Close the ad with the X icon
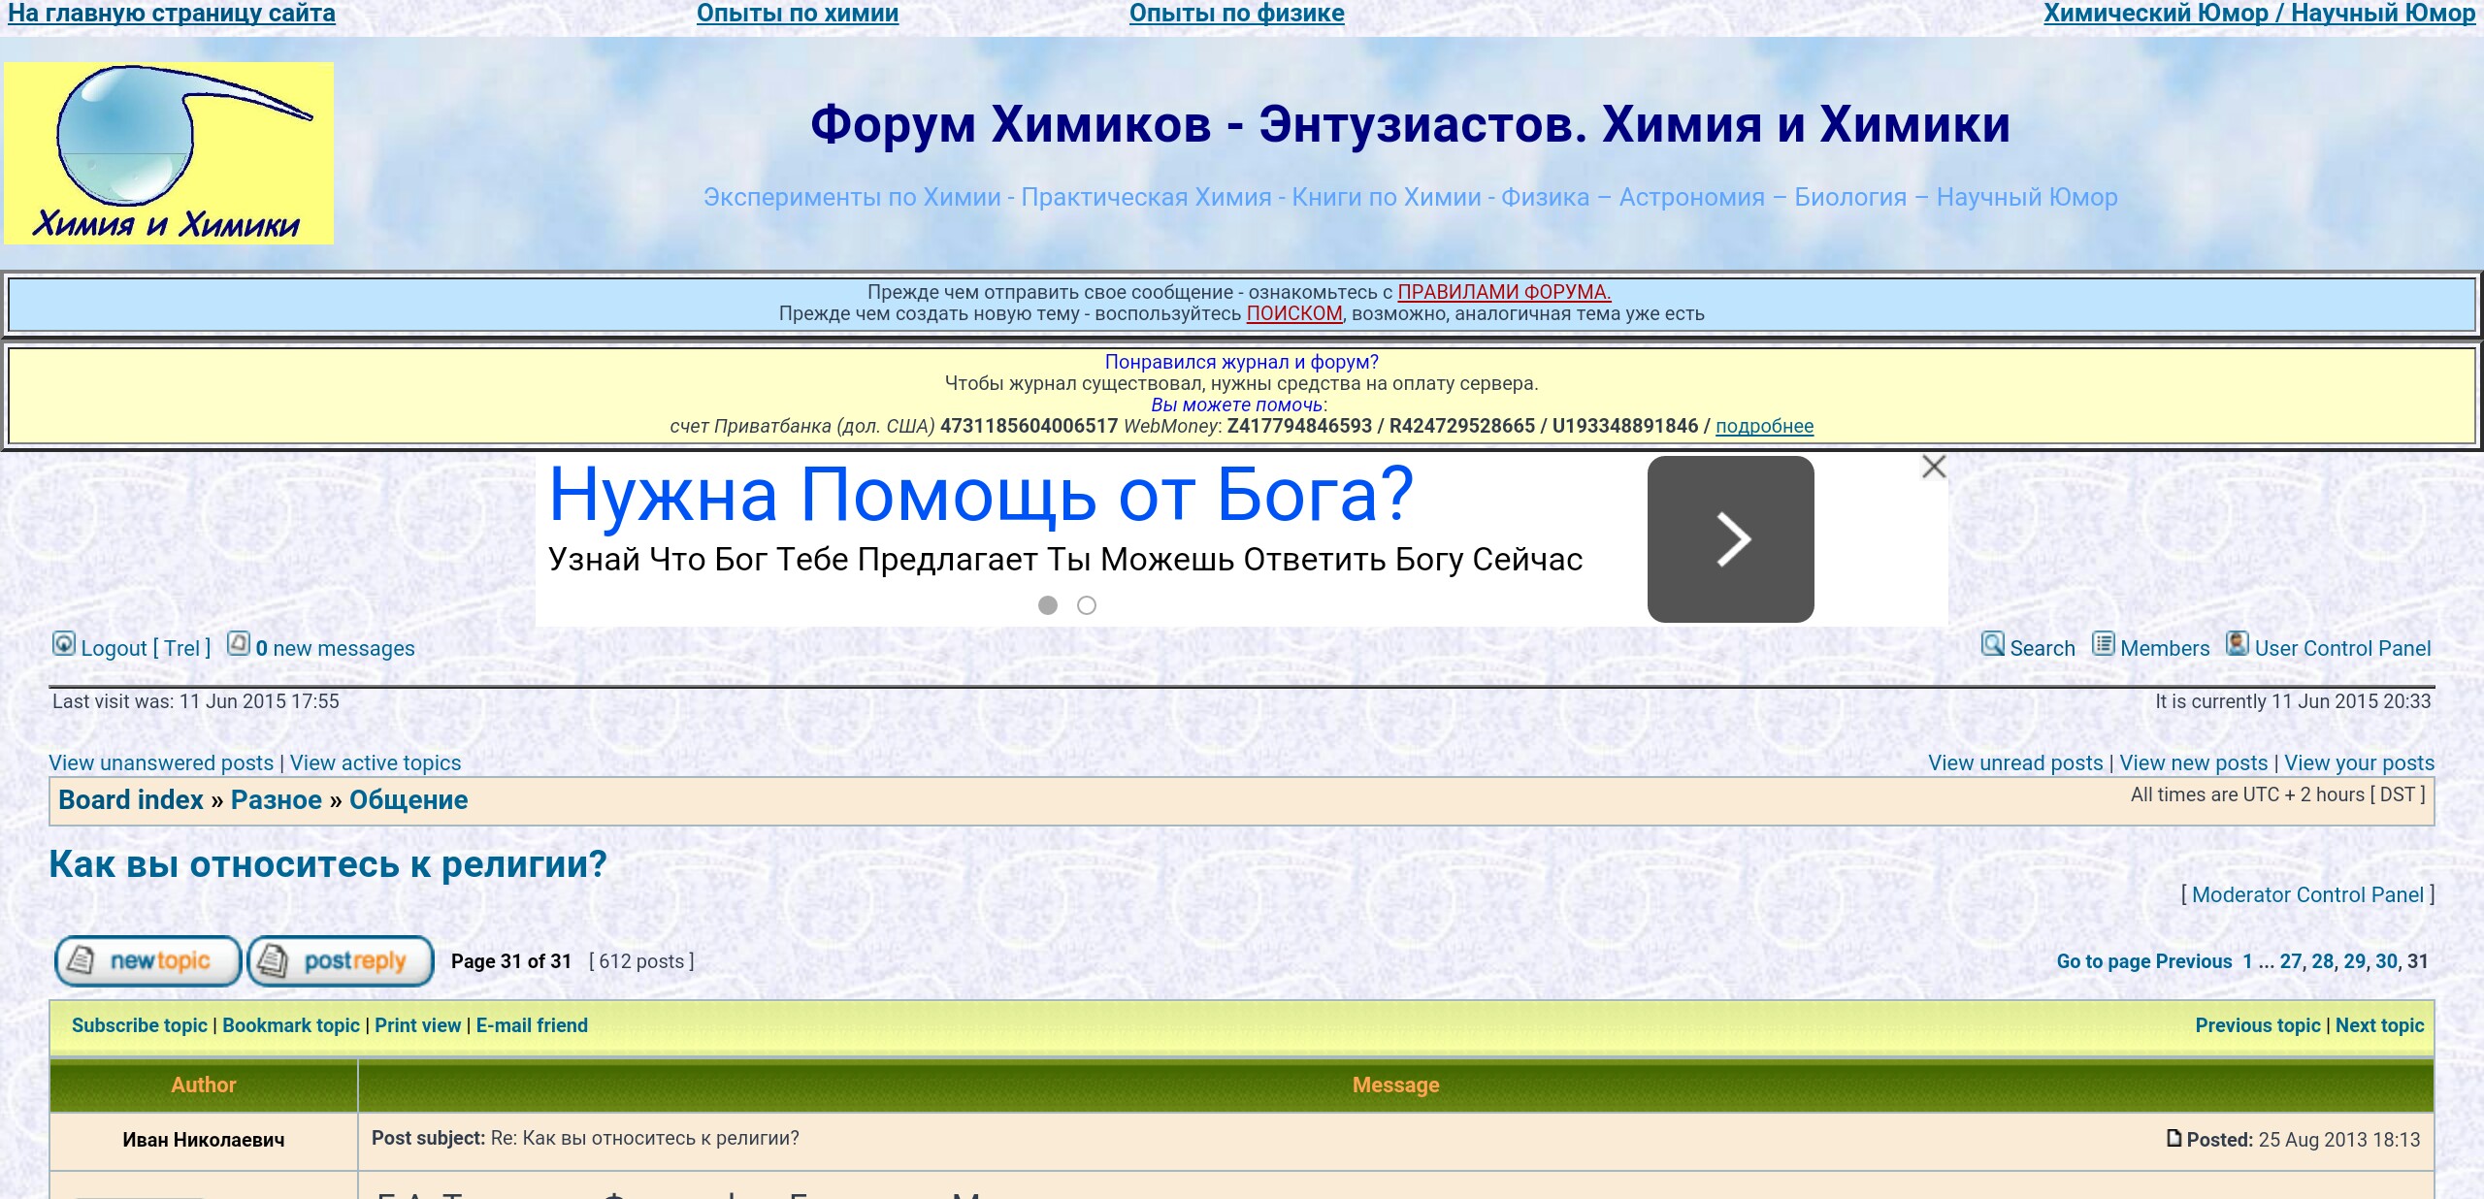 pyautogui.click(x=1934, y=467)
